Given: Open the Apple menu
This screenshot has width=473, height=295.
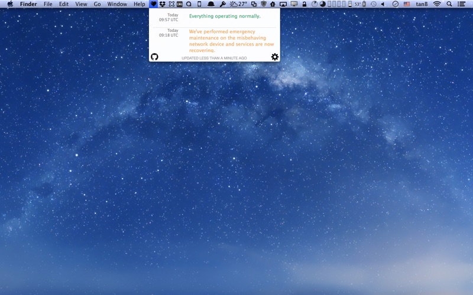Looking at the screenshot, I should pyautogui.click(x=10, y=4).
